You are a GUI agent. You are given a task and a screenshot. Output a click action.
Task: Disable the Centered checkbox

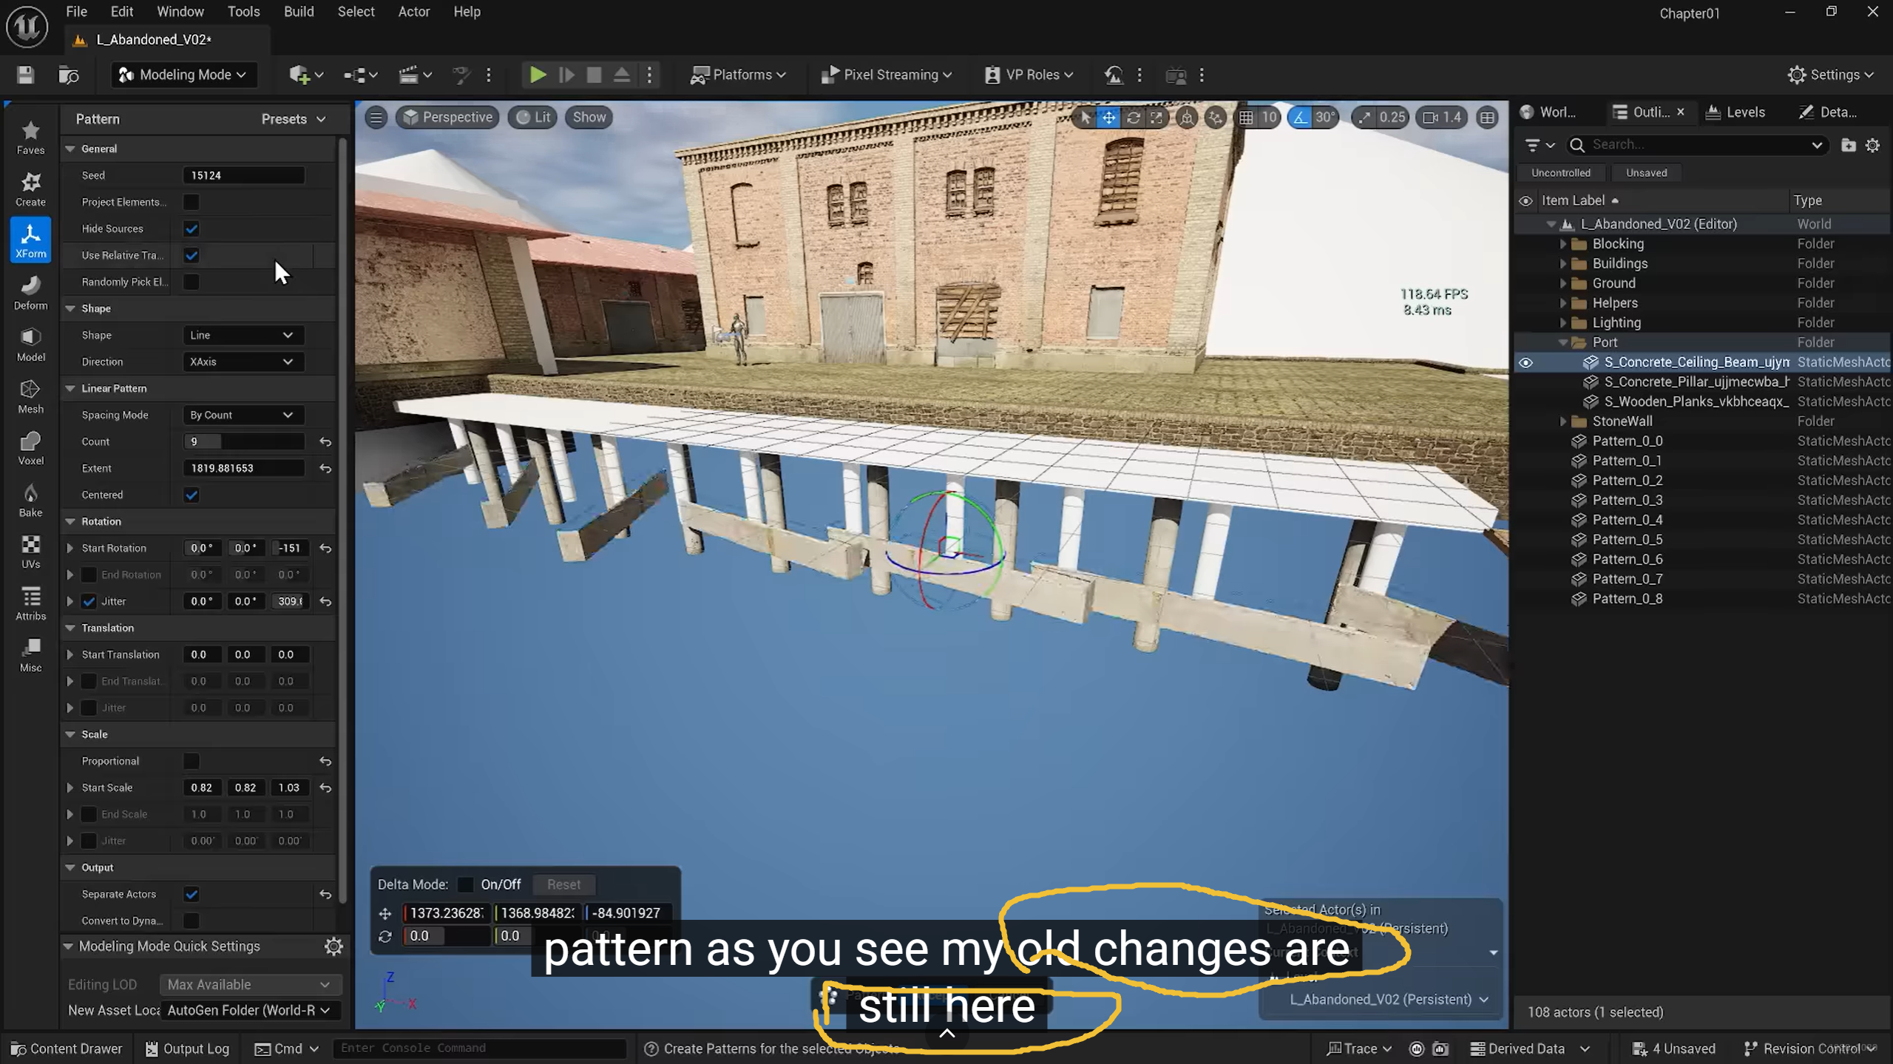(192, 495)
